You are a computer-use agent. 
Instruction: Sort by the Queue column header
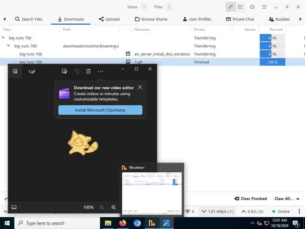click(x=245, y=30)
